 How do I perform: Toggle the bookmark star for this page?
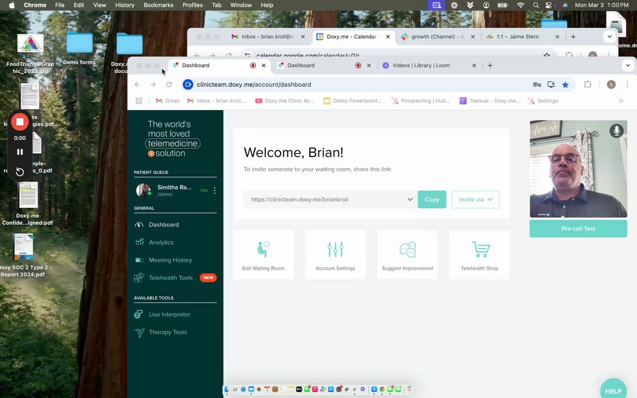click(x=565, y=85)
